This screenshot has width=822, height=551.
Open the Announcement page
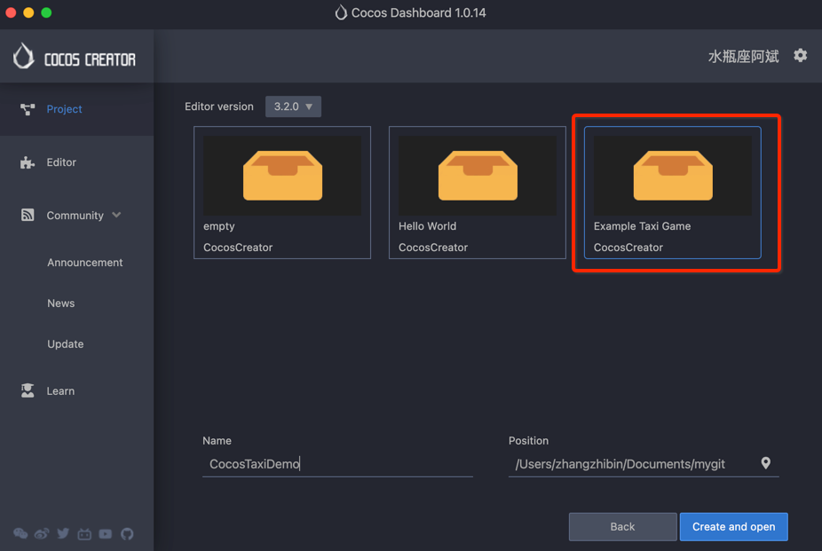[x=84, y=262]
